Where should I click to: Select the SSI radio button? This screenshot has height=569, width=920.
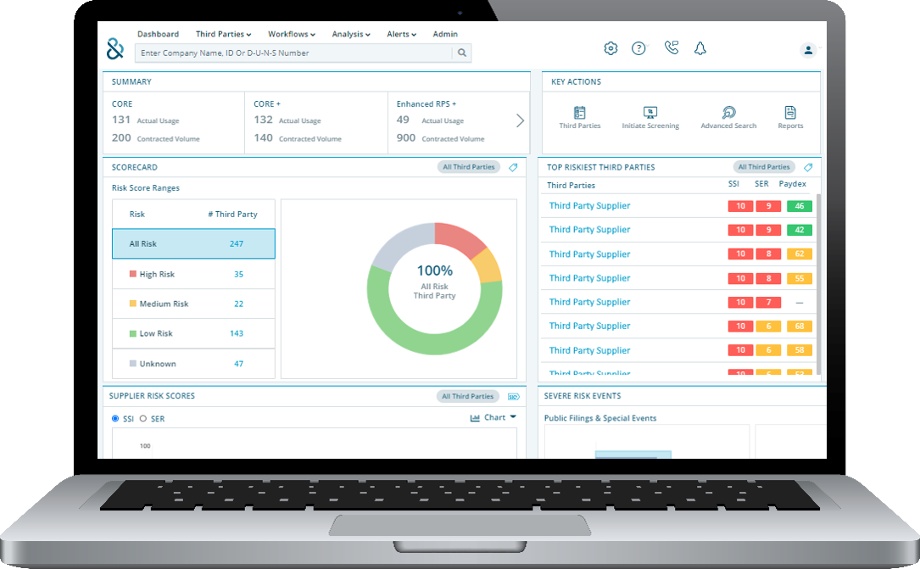point(116,418)
